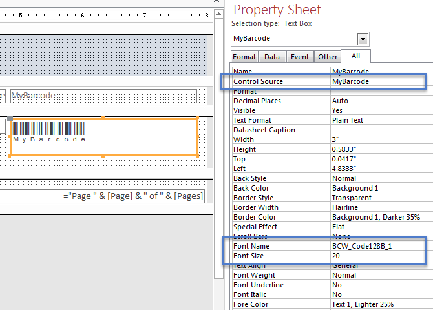Viewport: 433px width, 310px height.
Task: Click the vertical scrollbar up arrow
Action: 218,14
